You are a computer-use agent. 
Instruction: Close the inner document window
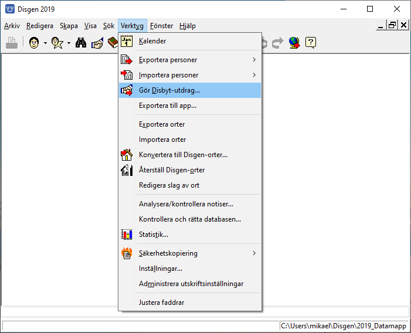[403, 25]
